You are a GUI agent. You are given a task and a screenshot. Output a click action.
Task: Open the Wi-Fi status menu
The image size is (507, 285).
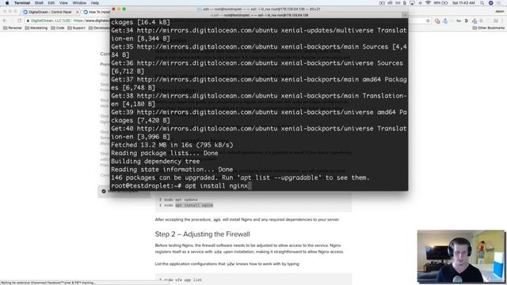click(428, 3)
